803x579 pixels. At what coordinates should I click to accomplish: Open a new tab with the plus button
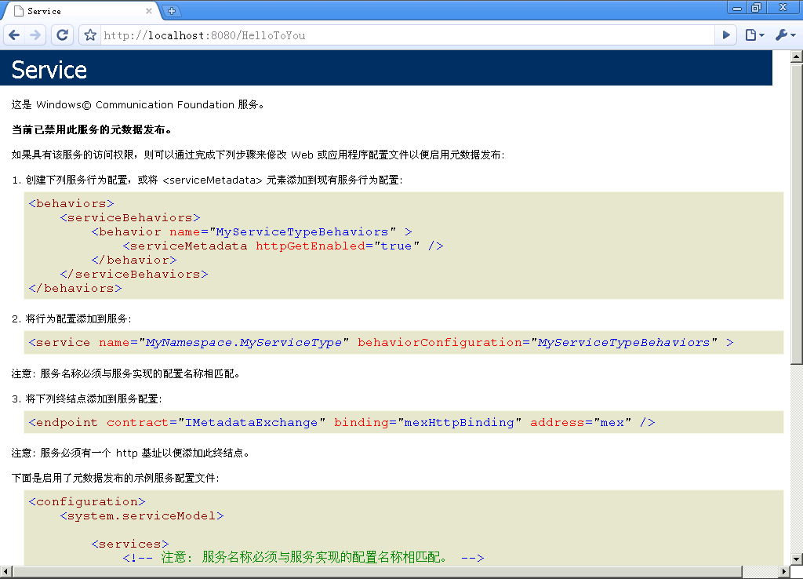[x=172, y=11]
